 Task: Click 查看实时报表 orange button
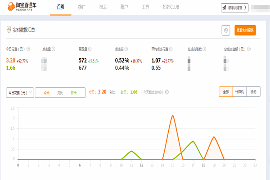245,30
